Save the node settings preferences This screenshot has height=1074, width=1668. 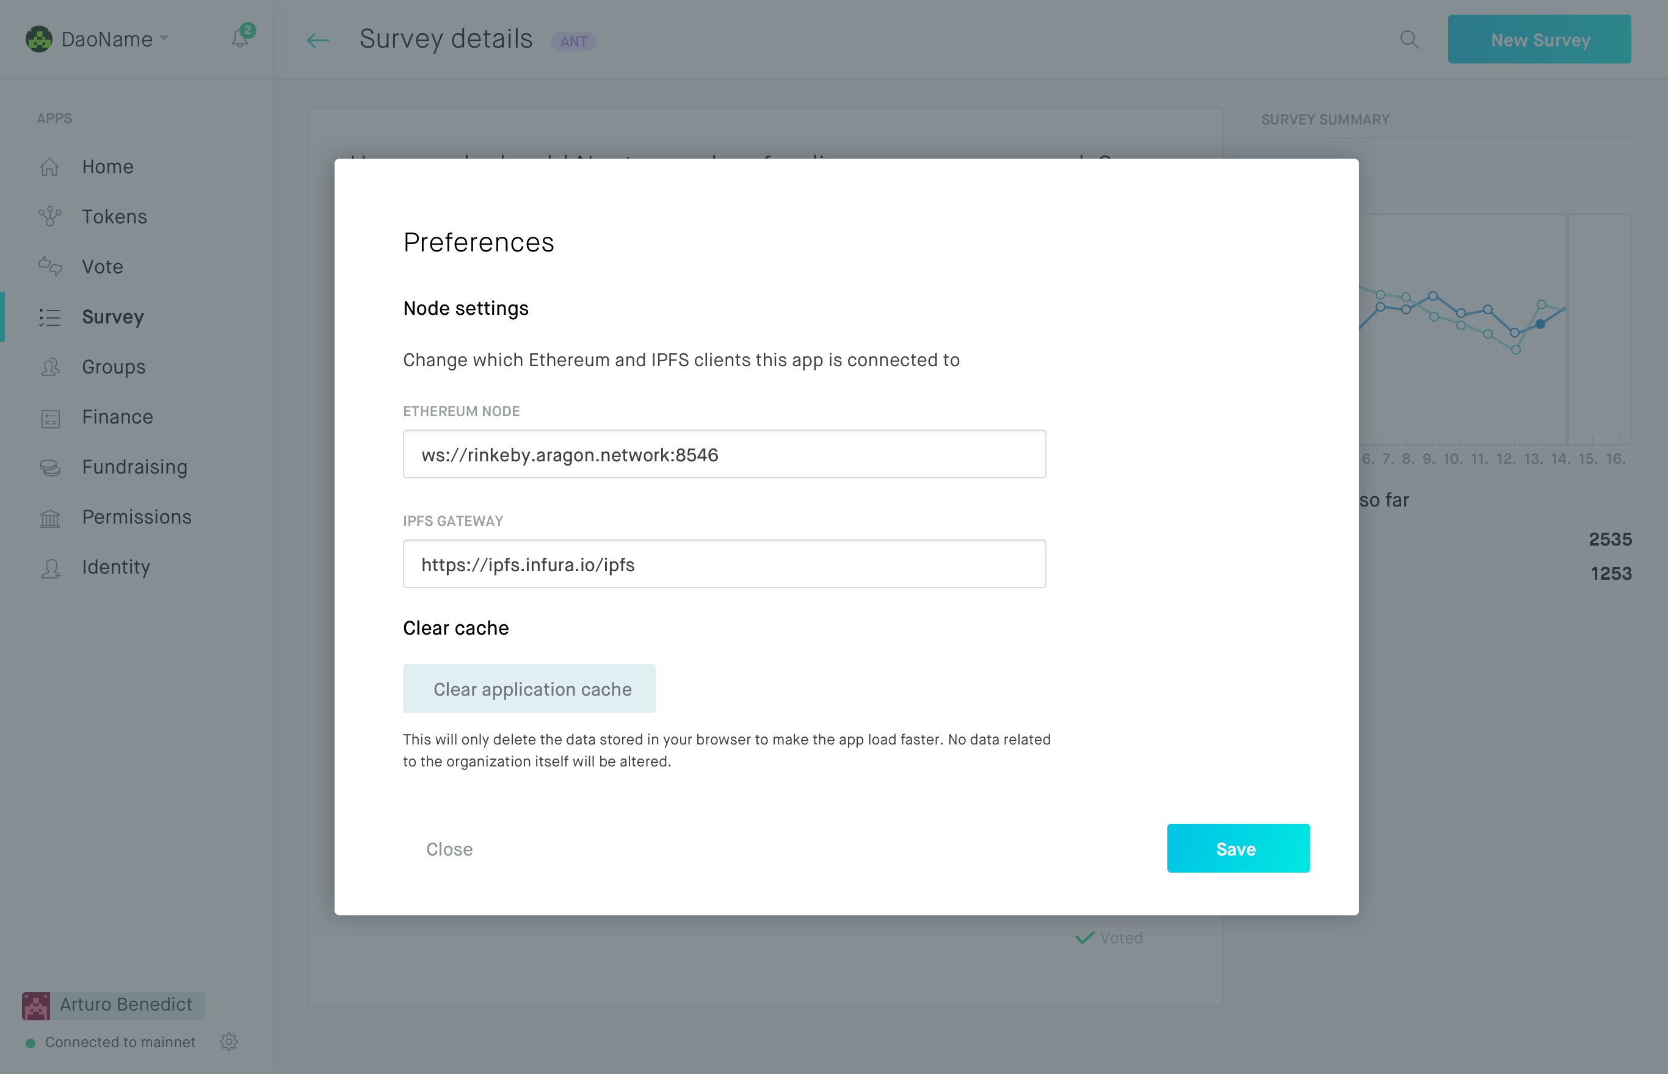pos(1238,848)
